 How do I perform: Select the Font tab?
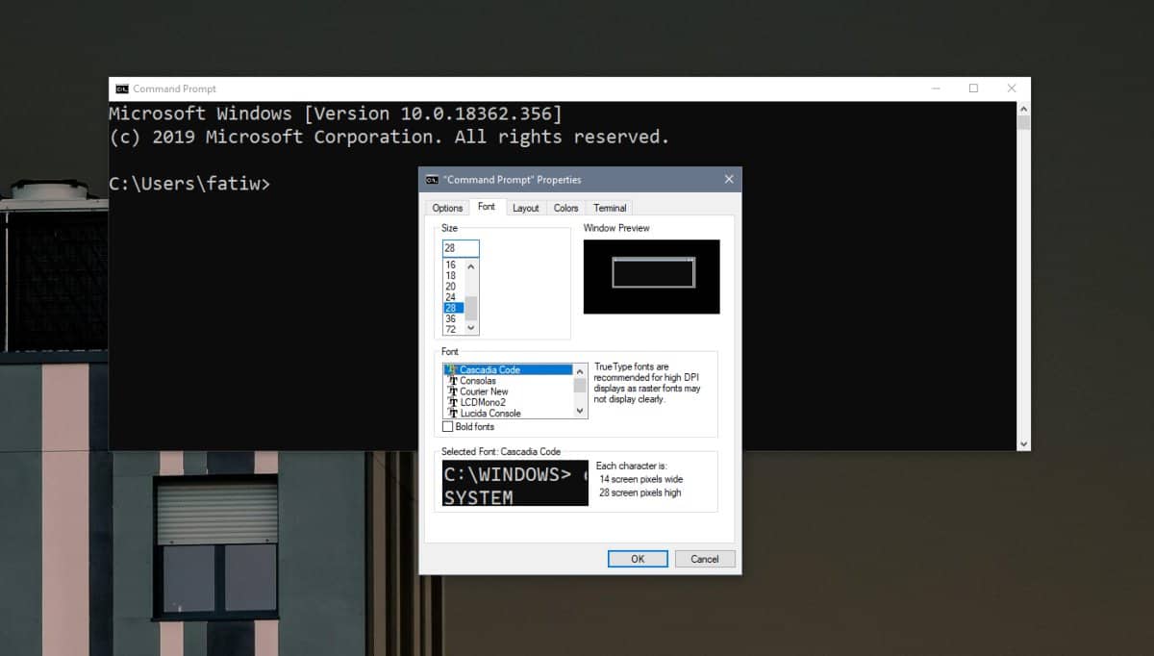[487, 207]
